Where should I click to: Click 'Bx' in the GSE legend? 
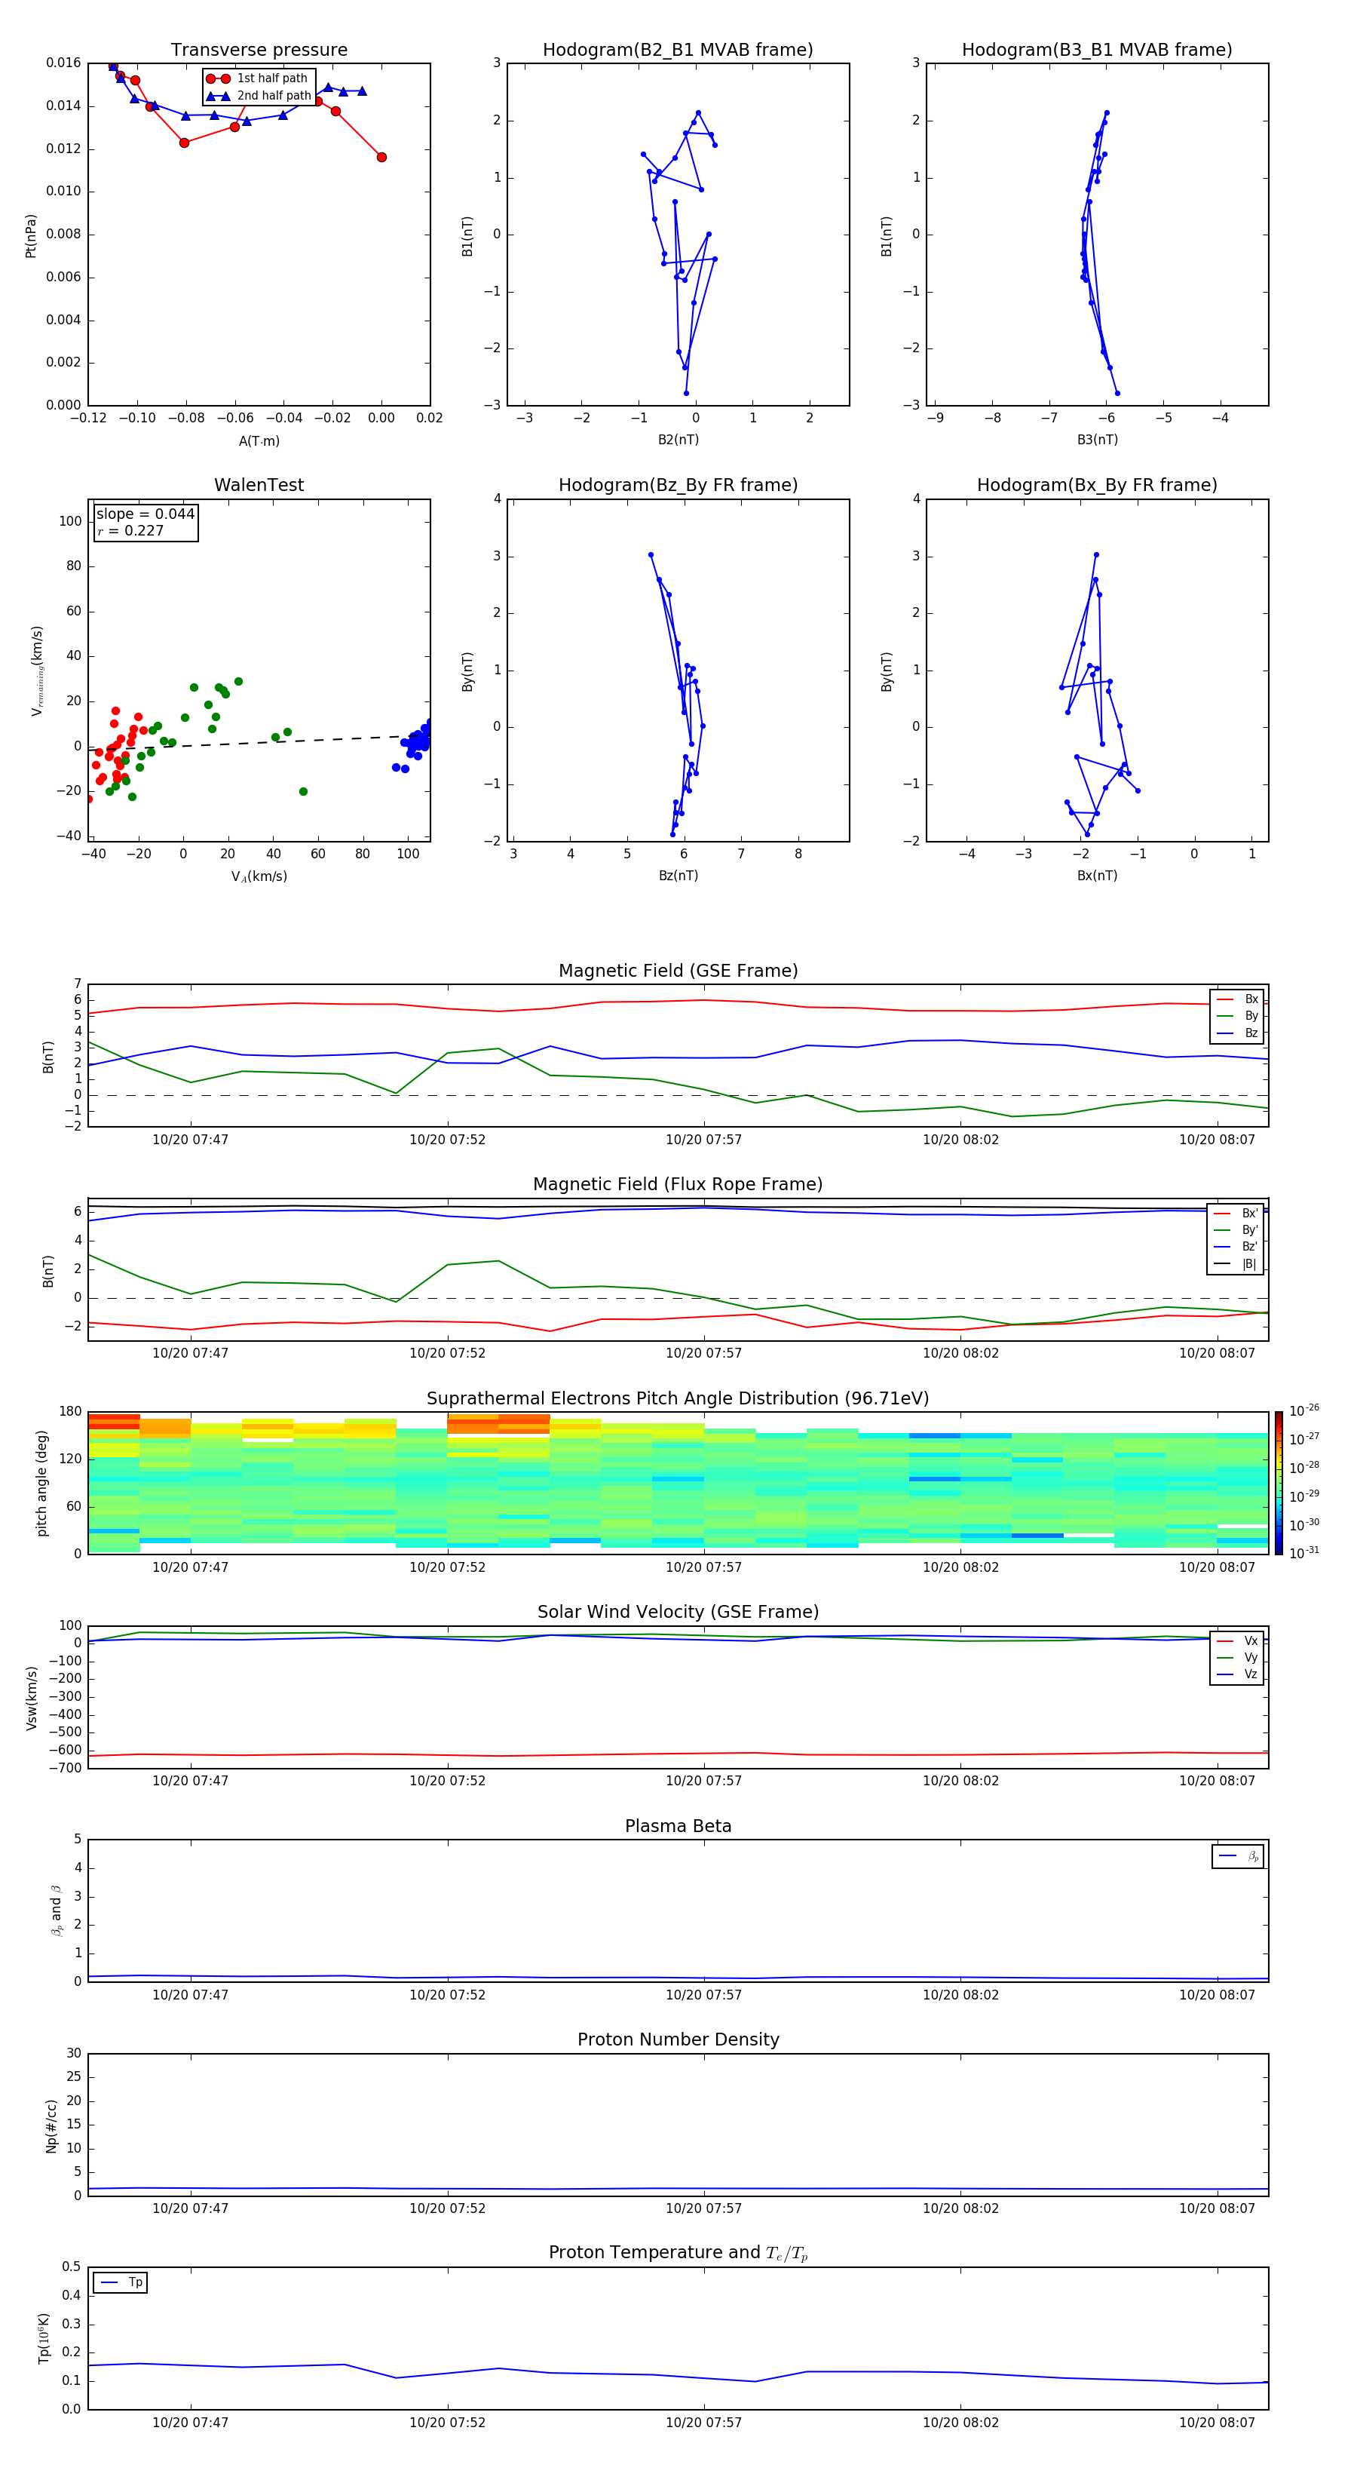pyautogui.click(x=1251, y=999)
